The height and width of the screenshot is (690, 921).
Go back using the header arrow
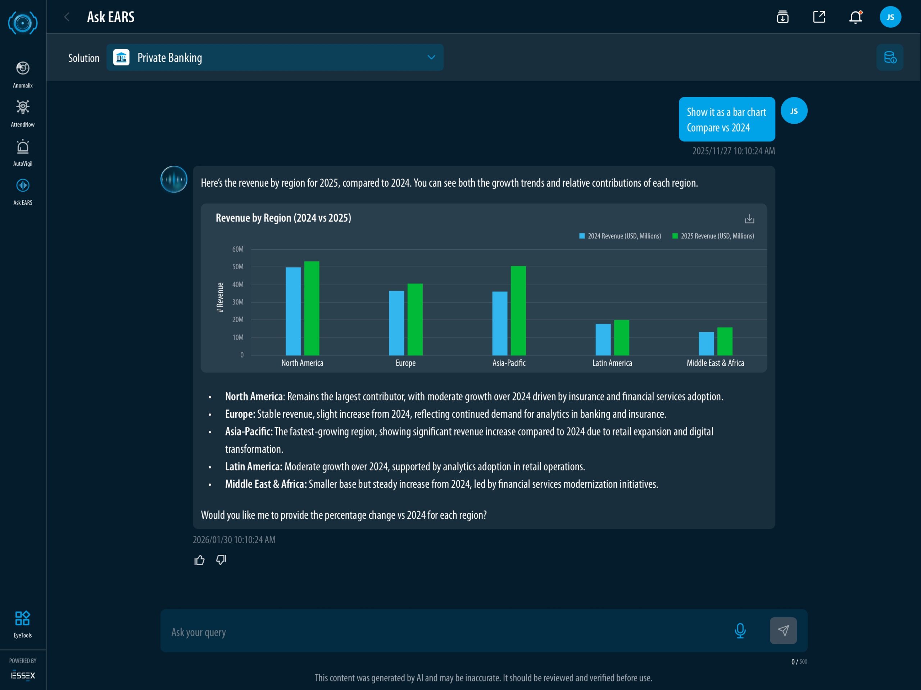pyautogui.click(x=67, y=17)
